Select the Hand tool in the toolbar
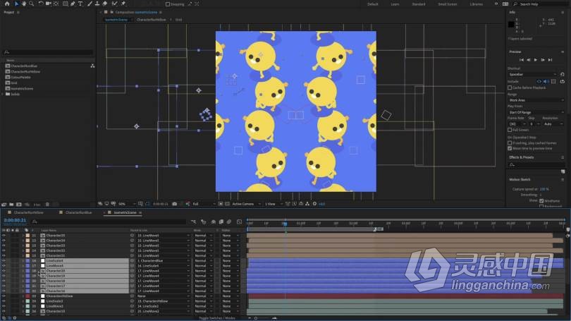This screenshot has height=321, width=571. pyautogui.click(x=24, y=4)
